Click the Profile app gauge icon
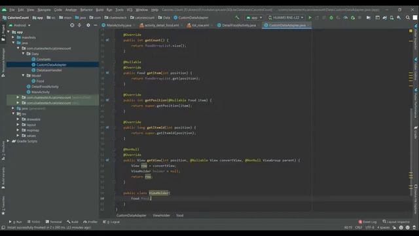The height and width of the screenshot is (236, 419). click(346, 18)
